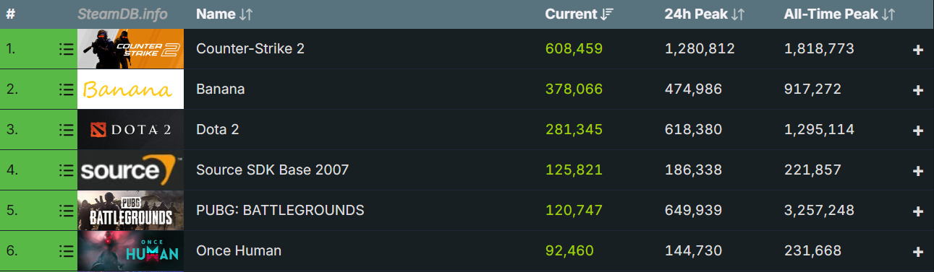Viewport: 934px width, 272px height.
Task: Click the Dota 2 logo thumbnail
Action: (130, 130)
